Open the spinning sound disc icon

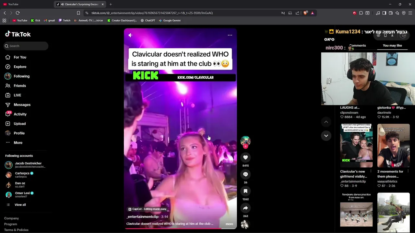[x=245, y=224]
